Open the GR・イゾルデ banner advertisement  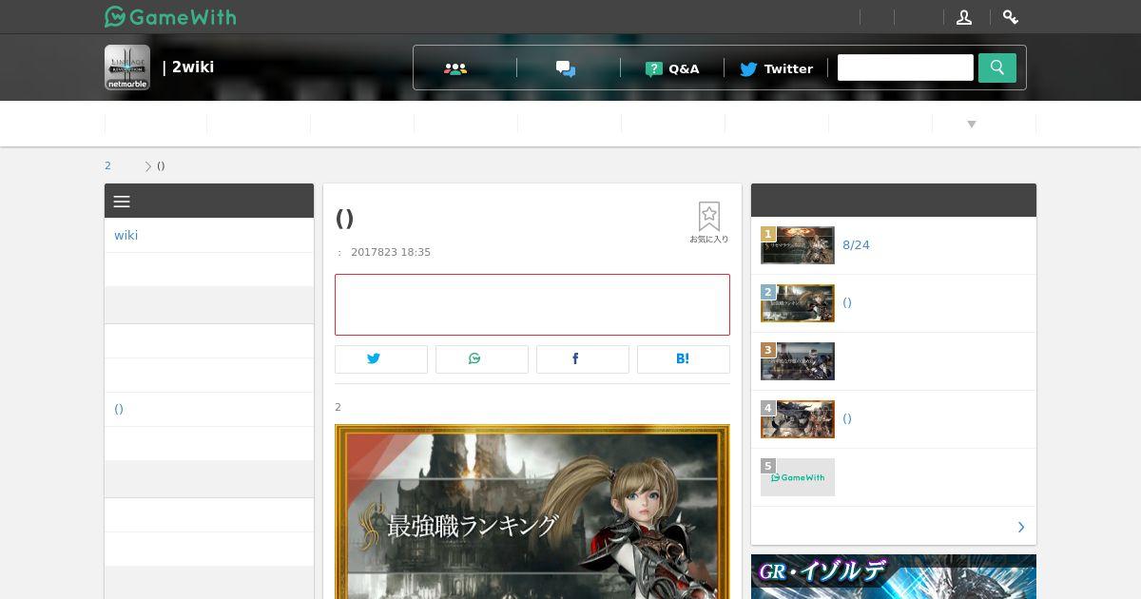(894, 576)
